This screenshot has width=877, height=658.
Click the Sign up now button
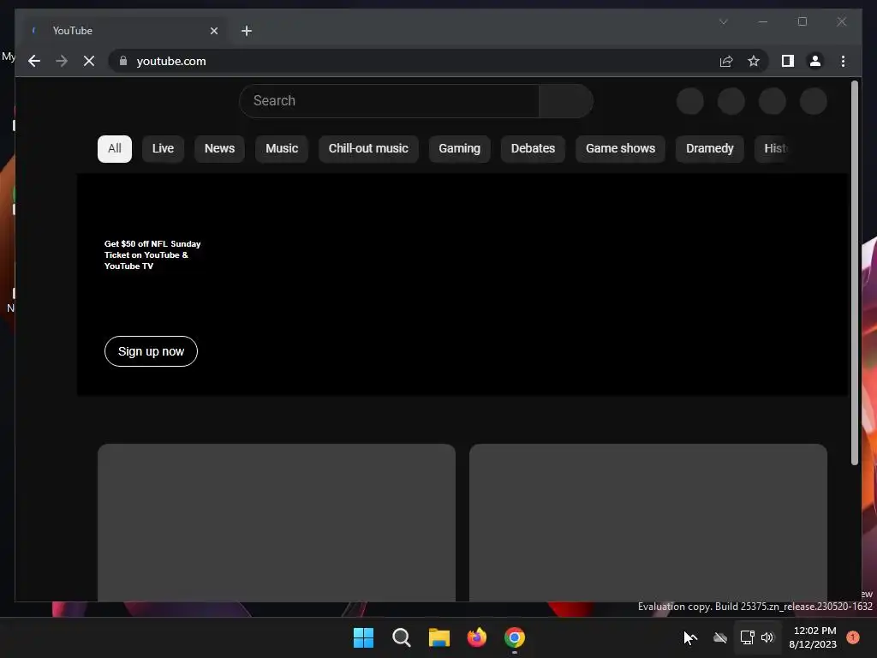[x=151, y=351]
